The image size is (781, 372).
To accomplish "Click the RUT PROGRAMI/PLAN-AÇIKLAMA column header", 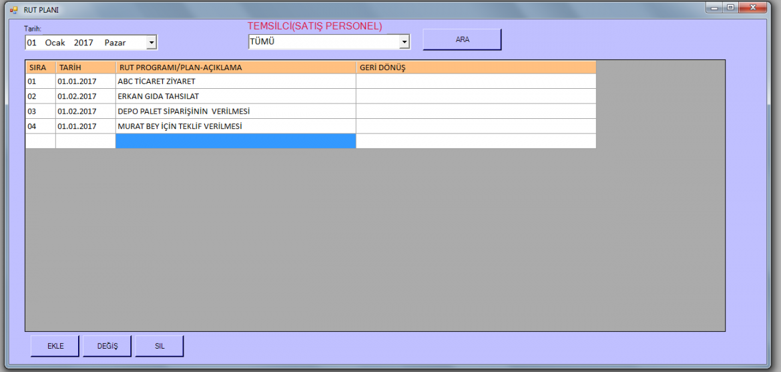I will pos(235,67).
